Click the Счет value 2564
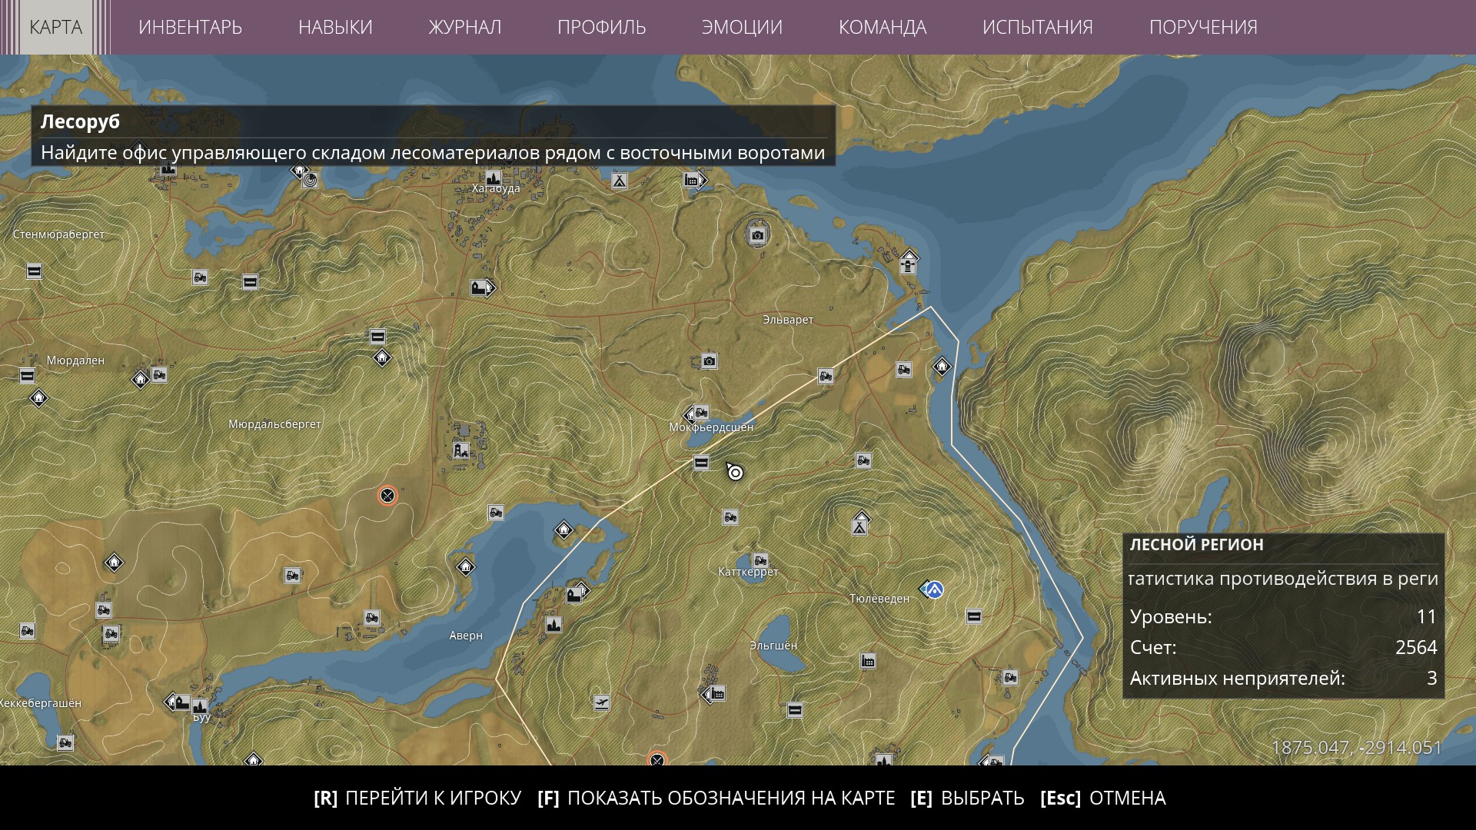This screenshot has width=1476, height=830. coord(1416,647)
